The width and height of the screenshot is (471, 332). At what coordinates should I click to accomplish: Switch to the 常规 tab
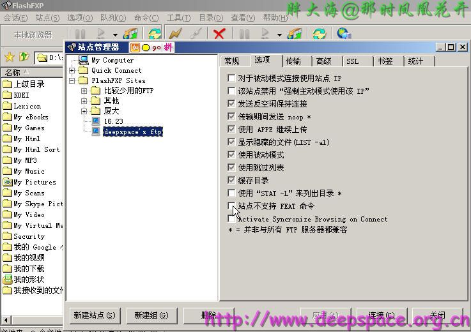(x=232, y=61)
